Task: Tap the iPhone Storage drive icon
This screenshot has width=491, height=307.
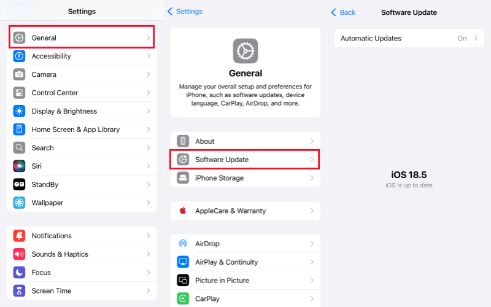Action: tap(183, 177)
